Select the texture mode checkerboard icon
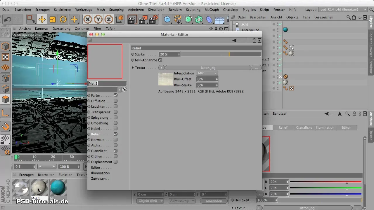Screen dimensions: 374x210 tap(6, 57)
